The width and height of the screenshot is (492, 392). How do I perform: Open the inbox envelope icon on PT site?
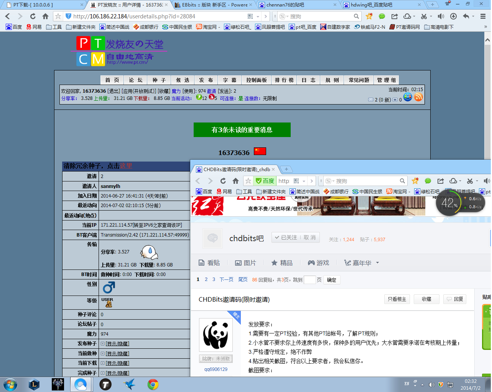tap(371, 100)
